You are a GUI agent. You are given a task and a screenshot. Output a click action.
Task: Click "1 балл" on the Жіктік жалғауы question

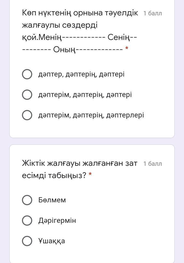153,164
